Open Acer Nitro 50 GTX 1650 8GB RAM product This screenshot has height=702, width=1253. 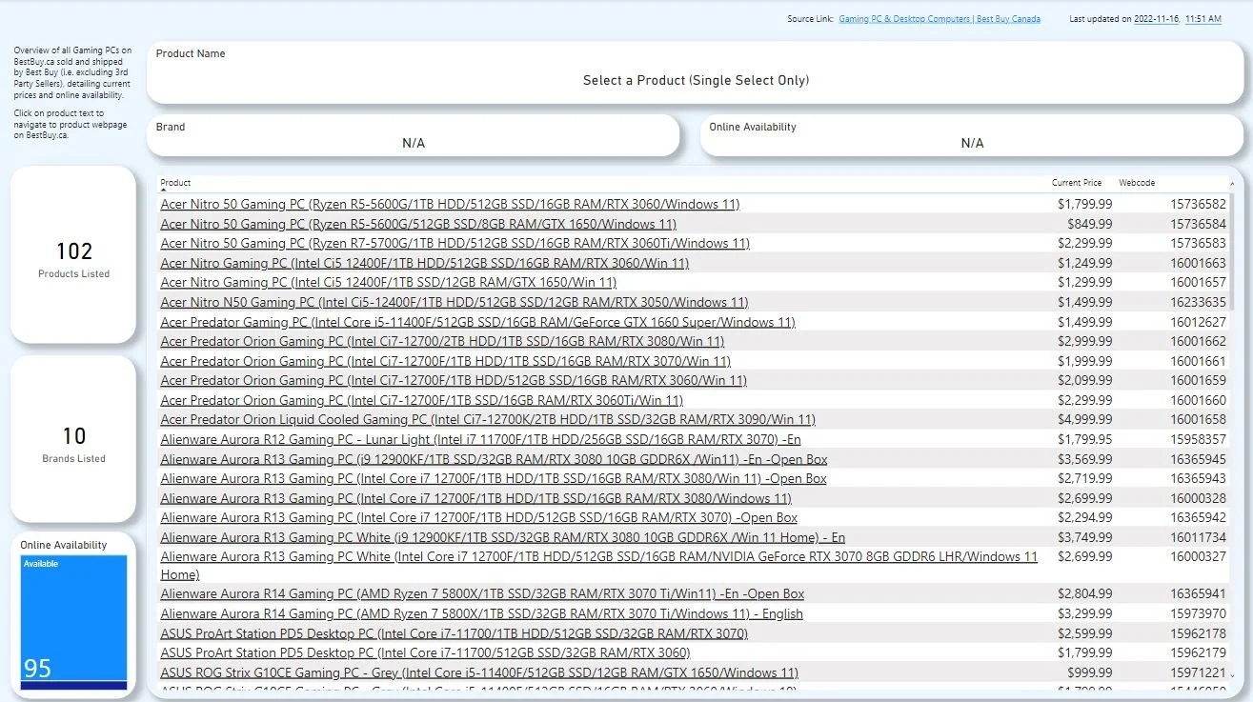point(418,224)
